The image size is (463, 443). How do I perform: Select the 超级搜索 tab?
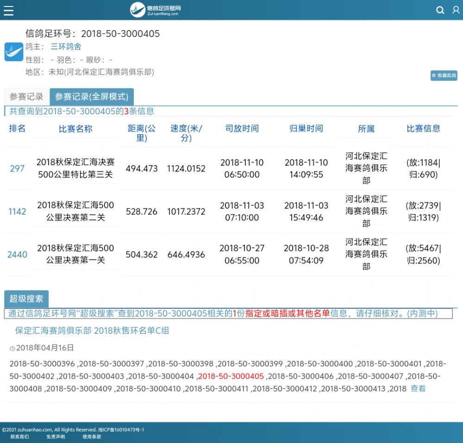point(26,299)
